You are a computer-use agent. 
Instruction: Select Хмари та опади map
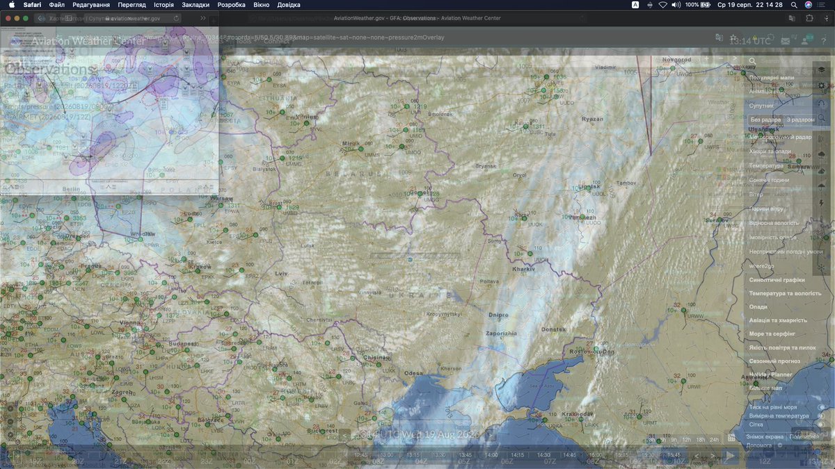(770, 151)
